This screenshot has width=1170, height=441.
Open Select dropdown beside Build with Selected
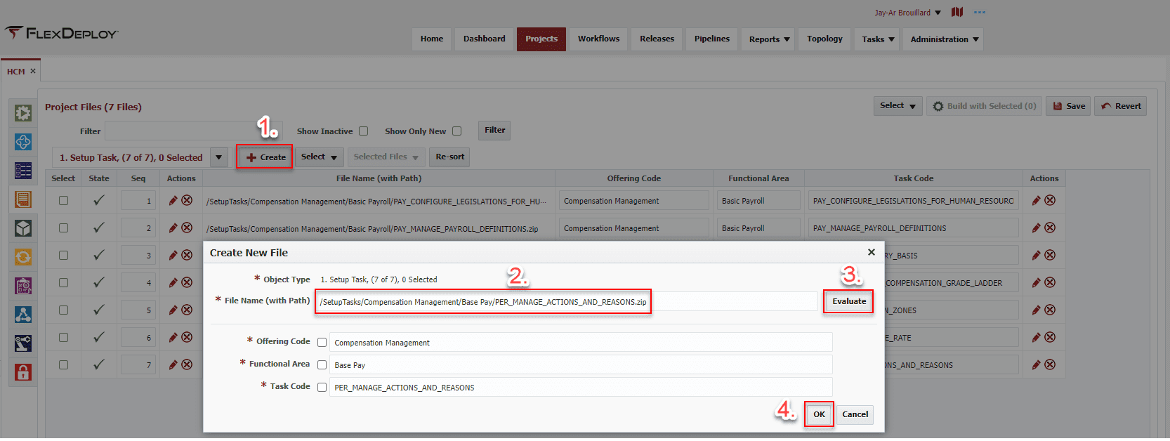pyautogui.click(x=898, y=106)
